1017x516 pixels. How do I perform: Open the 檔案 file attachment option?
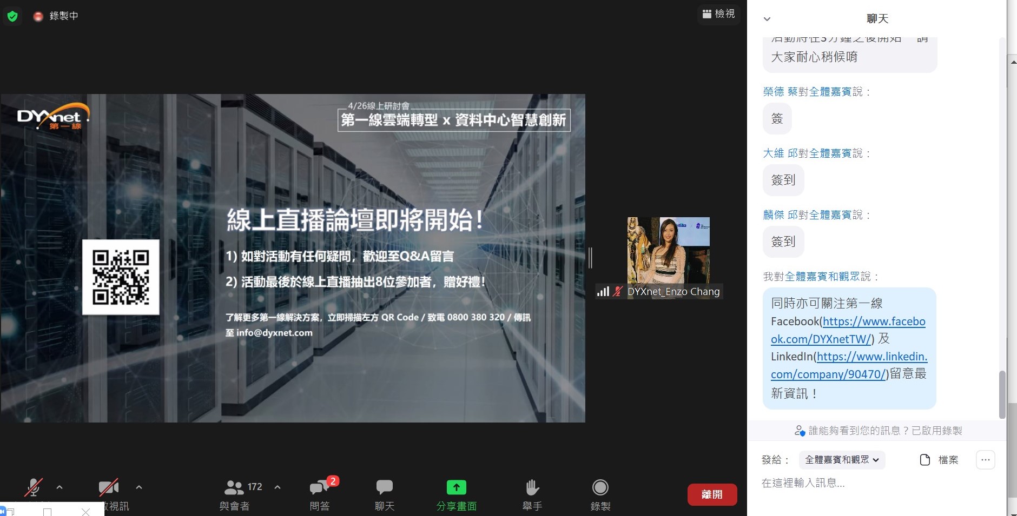(939, 460)
